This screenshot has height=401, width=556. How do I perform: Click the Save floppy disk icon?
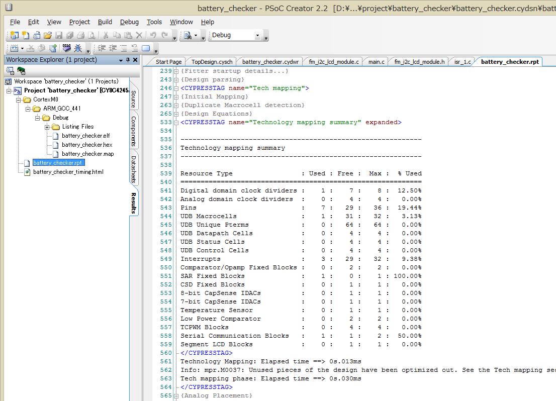point(59,35)
